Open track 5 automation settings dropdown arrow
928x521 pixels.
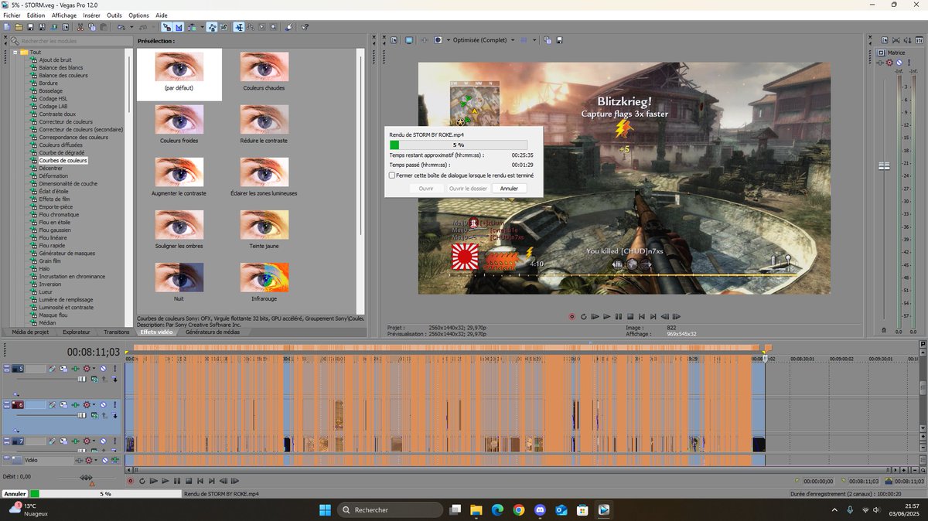(94, 368)
